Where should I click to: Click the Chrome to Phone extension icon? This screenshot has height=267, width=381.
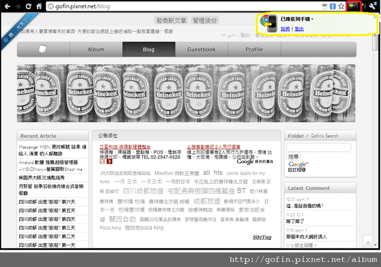[353, 6]
